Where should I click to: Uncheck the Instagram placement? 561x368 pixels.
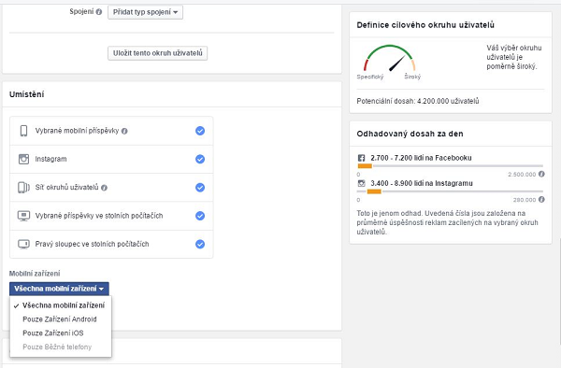pyautogui.click(x=200, y=159)
